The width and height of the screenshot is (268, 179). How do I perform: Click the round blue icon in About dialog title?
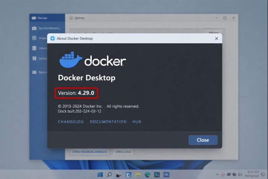pos(52,38)
